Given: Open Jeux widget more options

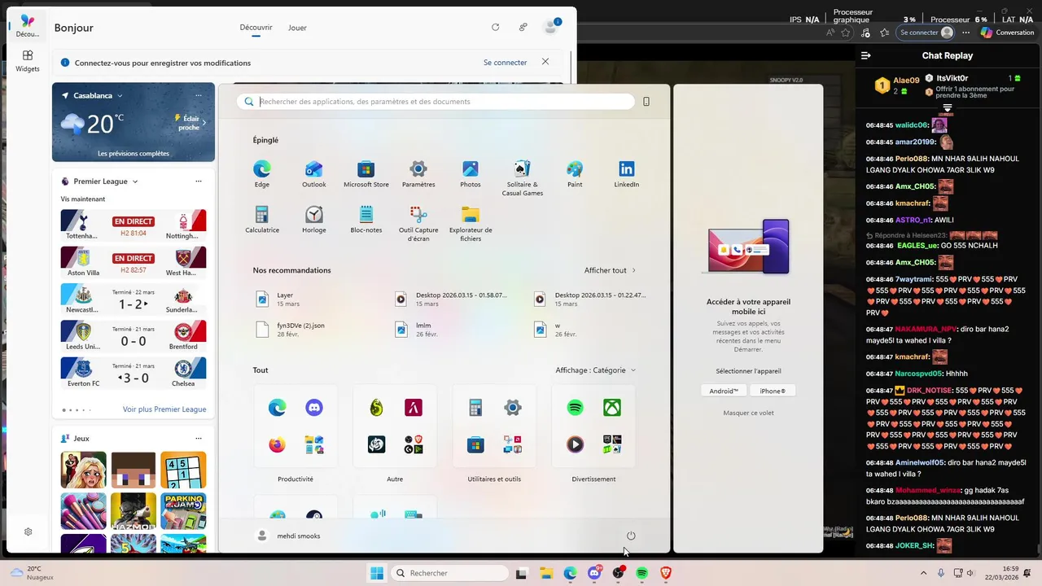Looking at the screenshot, I should [x=199, y=438].
